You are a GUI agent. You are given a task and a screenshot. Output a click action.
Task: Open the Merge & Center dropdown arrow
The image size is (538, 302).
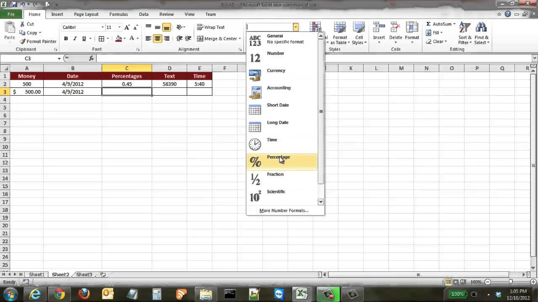point(240,39)
